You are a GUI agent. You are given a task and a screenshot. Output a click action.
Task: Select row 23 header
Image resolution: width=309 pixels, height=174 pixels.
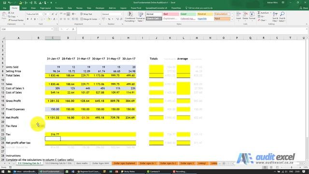3,134
